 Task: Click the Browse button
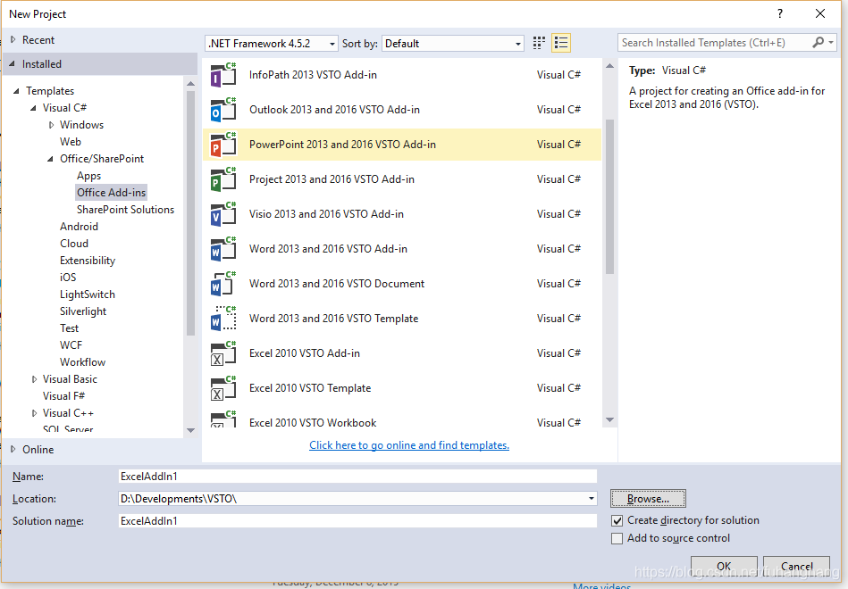[648, 499]
